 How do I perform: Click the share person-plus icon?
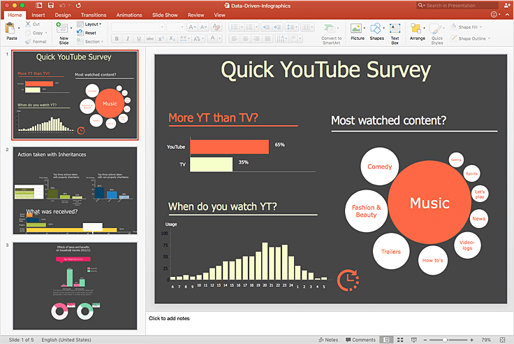[507, 6]
